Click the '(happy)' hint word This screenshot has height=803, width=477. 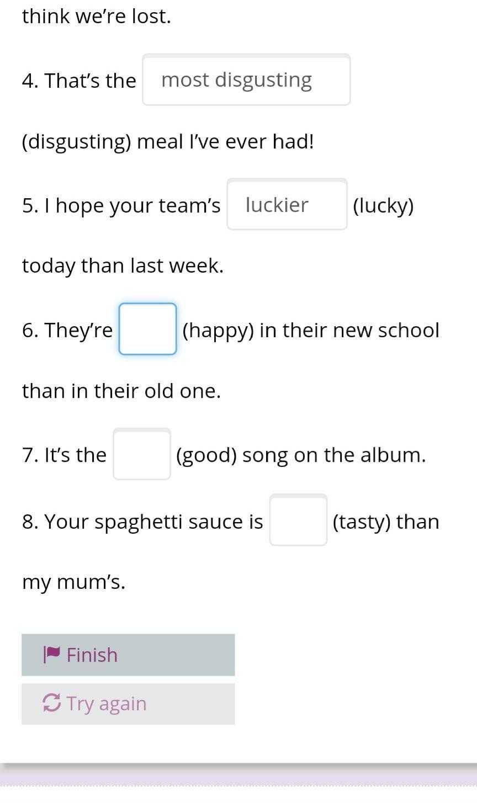click(x=218, y=330)
